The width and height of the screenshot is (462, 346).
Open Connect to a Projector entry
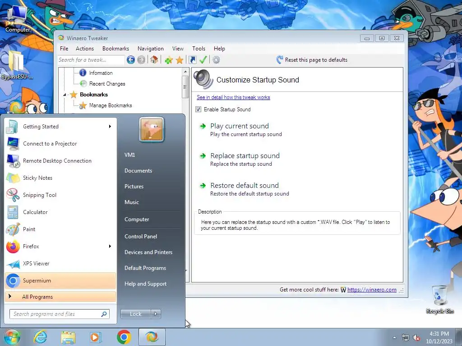click(x=60, y=144)
